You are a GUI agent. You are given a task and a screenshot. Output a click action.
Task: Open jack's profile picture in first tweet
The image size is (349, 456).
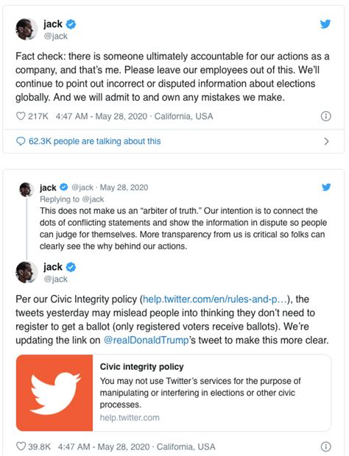27,29
